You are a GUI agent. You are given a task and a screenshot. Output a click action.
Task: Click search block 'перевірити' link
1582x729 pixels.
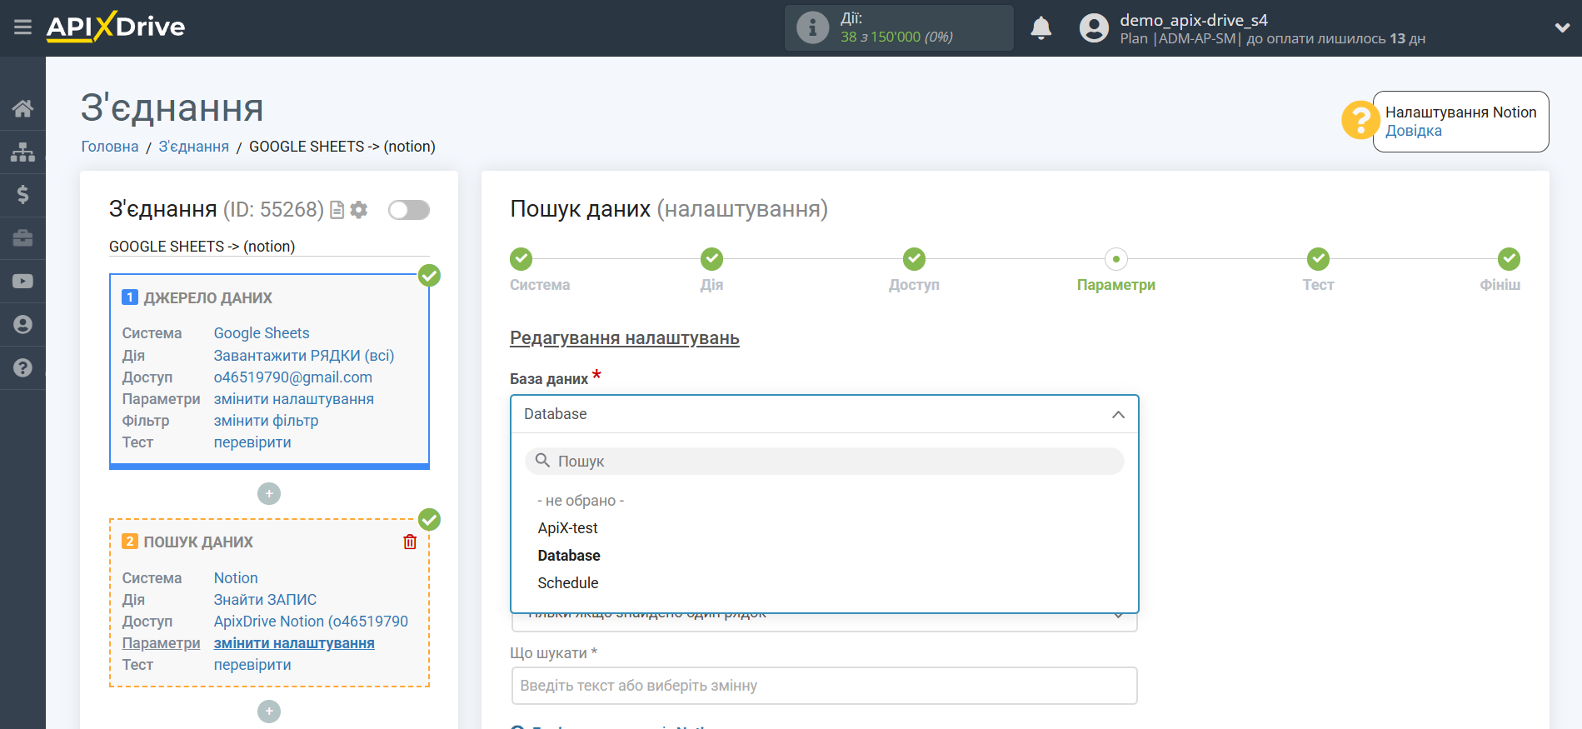pos(252,665)
